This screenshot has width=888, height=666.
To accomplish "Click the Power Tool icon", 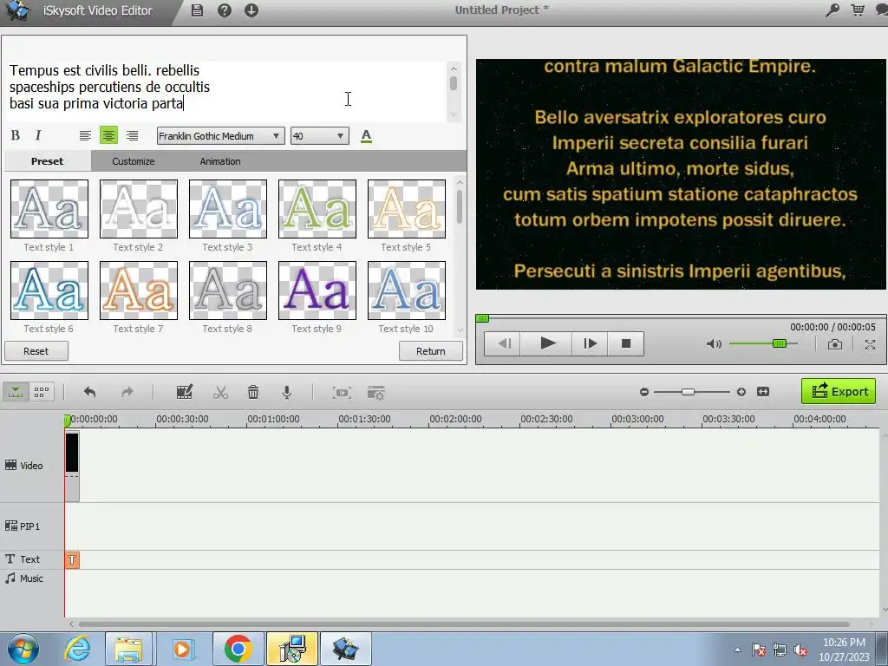I will 376,393.
